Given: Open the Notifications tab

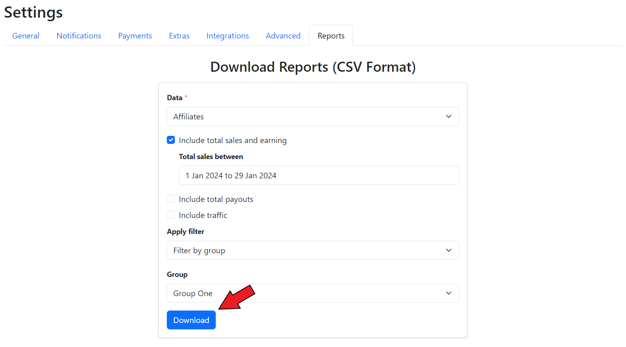Looking at the screenshot, I should pyautogui.click(x=79, y=36).
